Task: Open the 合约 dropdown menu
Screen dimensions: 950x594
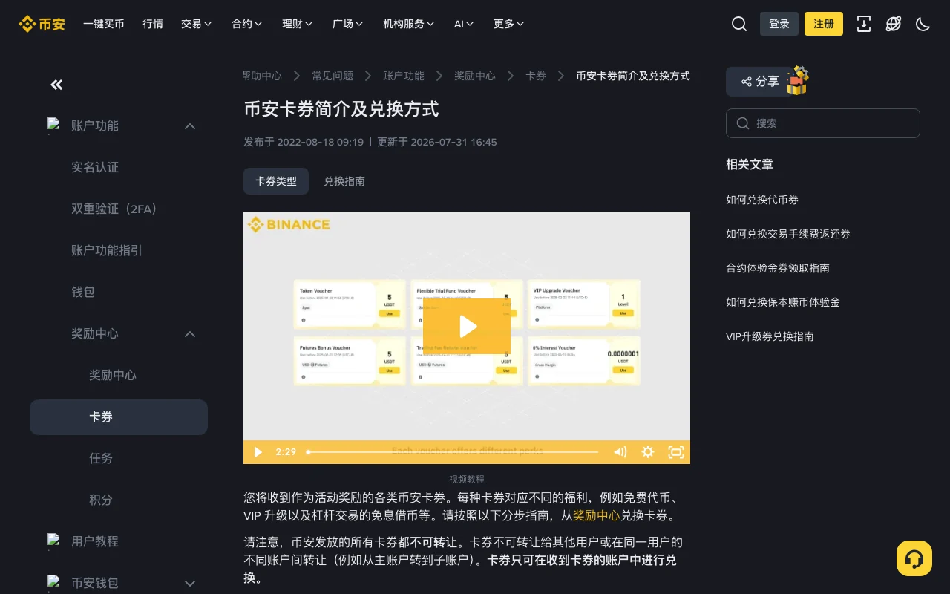Action: point(247,24)
